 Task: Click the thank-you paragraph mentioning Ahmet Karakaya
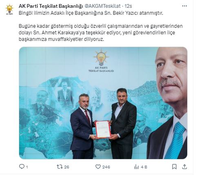101,33
